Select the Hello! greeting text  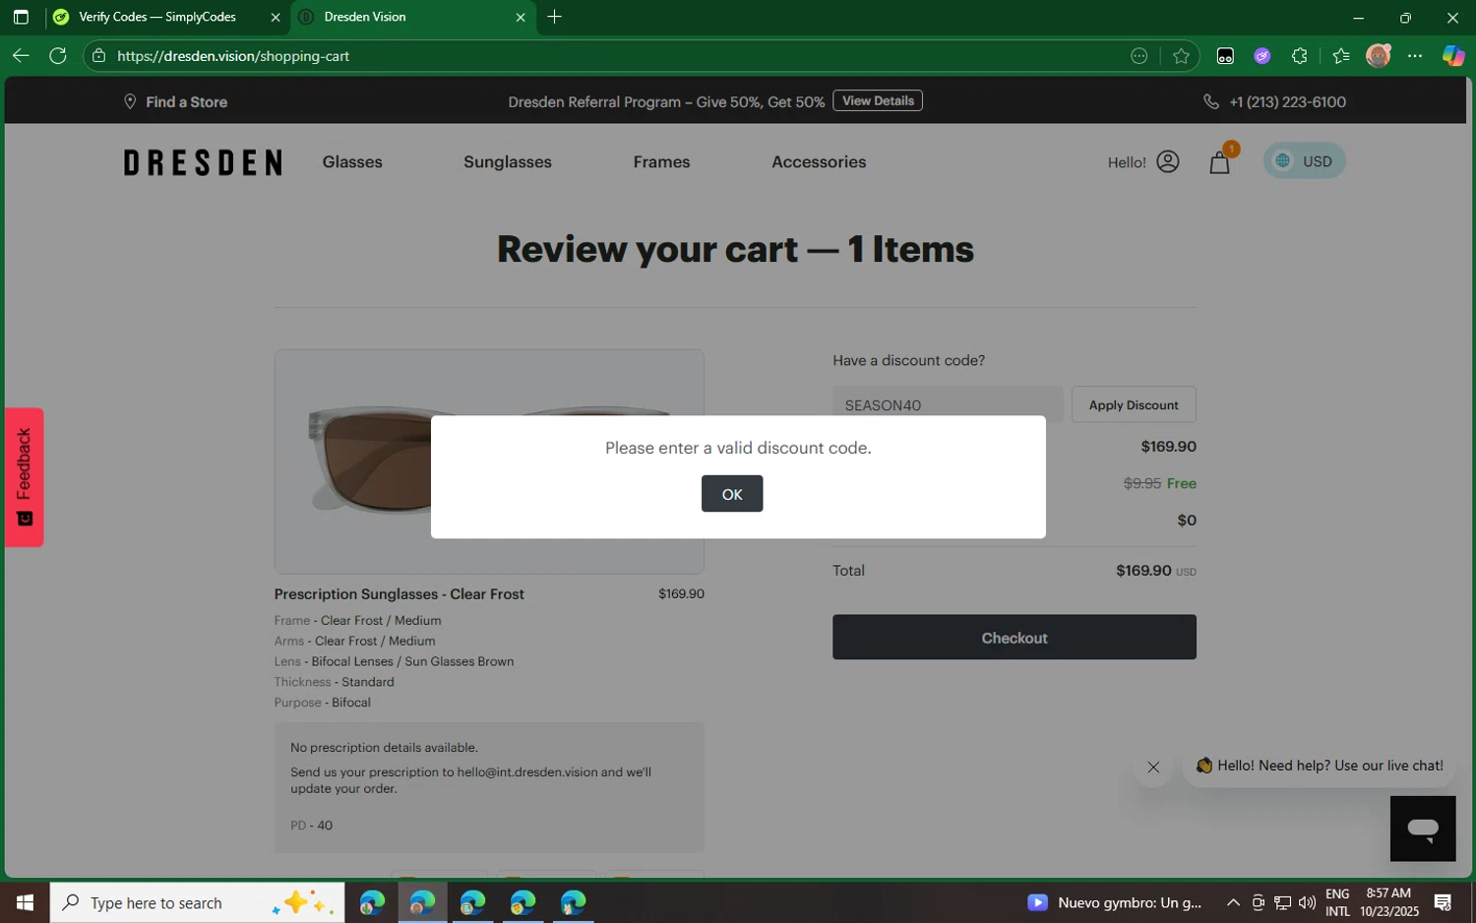(1127, 162)
